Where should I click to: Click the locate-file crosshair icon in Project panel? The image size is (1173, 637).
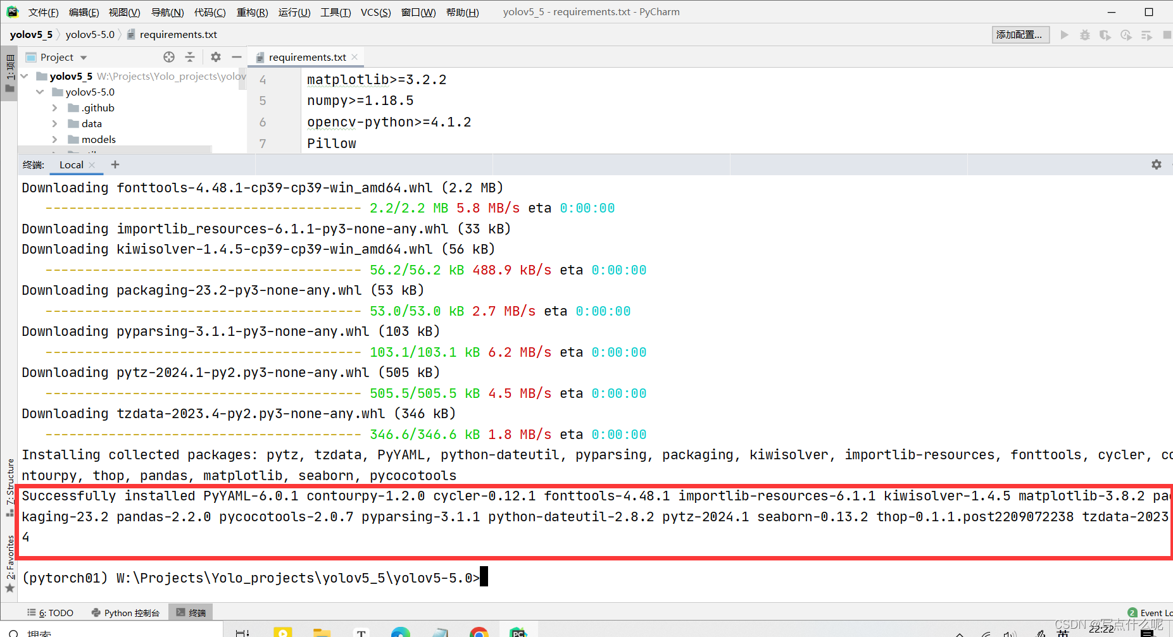pos(169,57)
